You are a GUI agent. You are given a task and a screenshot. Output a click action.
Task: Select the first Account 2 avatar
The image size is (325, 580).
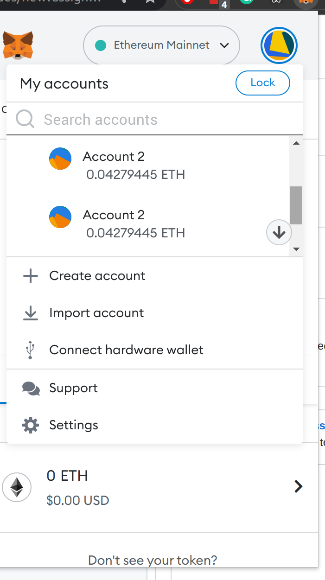60,158
